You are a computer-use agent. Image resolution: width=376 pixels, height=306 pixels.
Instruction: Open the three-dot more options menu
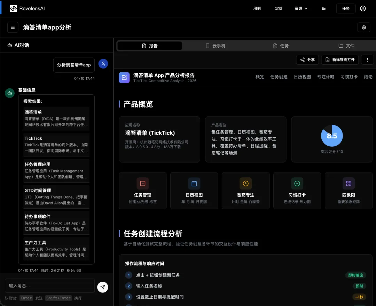(x=367, y=59)
